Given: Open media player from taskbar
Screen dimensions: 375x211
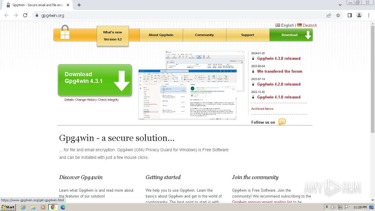Looking at the screenshot, I should (43, 207).
